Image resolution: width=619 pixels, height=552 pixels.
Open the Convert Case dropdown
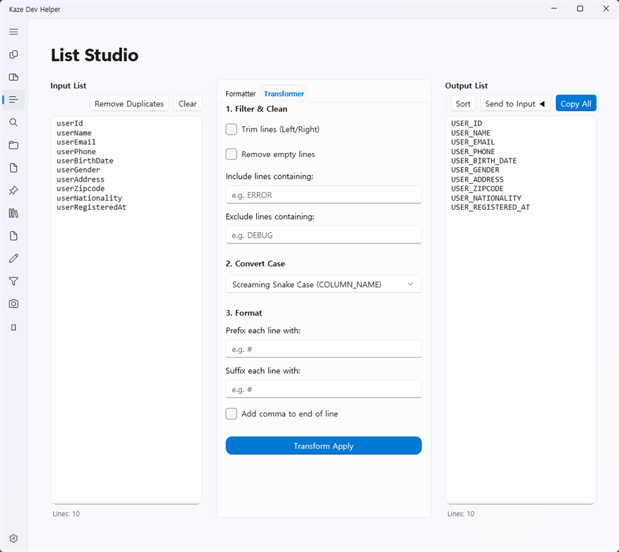pyautogui.click(x=324, y=284)
